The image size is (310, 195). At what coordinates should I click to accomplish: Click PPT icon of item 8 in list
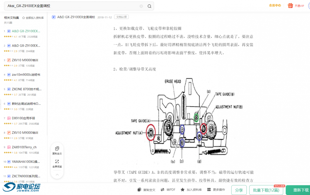9,133
